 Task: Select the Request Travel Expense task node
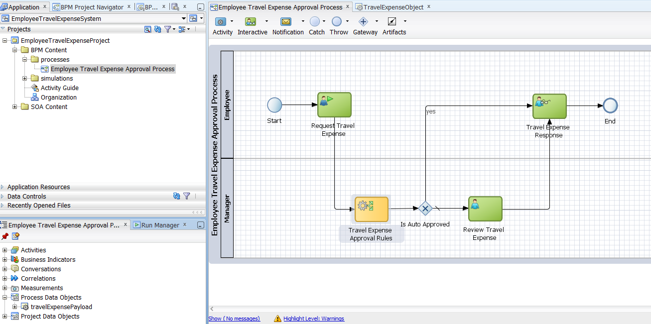click(x=334, y=105)
